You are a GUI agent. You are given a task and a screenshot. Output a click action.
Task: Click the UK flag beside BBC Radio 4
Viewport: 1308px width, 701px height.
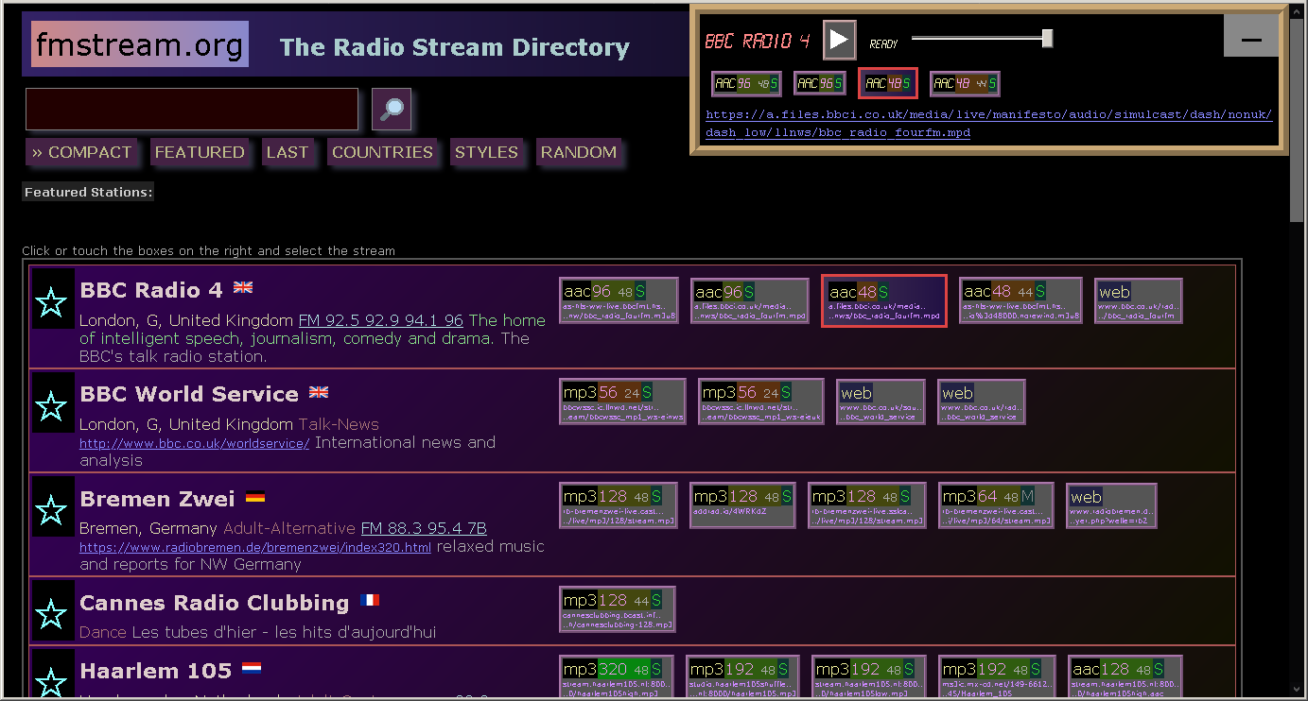[243, 287]
